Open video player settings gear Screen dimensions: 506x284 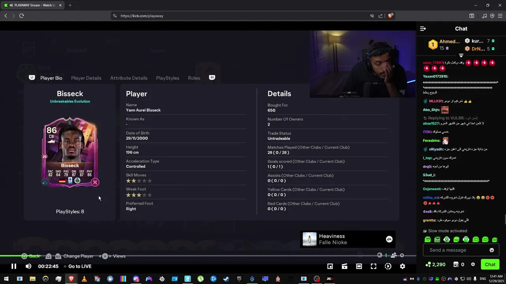click(x=402, y=266)
